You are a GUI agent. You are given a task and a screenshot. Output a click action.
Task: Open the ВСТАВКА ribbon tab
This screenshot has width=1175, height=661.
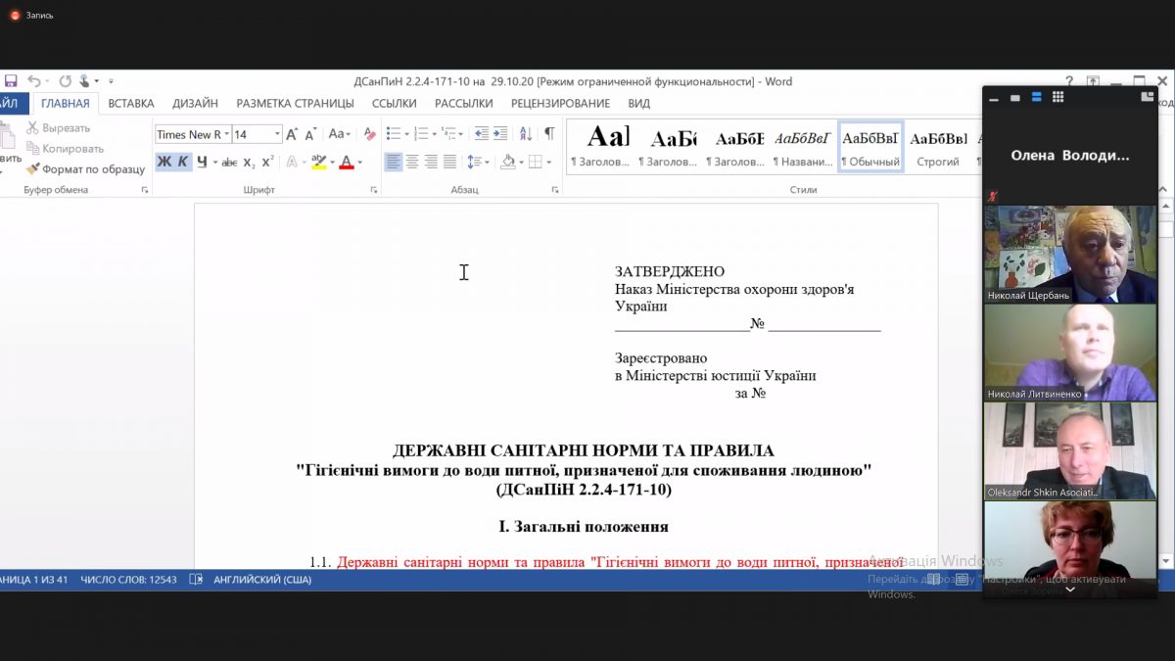click(x=131, y=103)
